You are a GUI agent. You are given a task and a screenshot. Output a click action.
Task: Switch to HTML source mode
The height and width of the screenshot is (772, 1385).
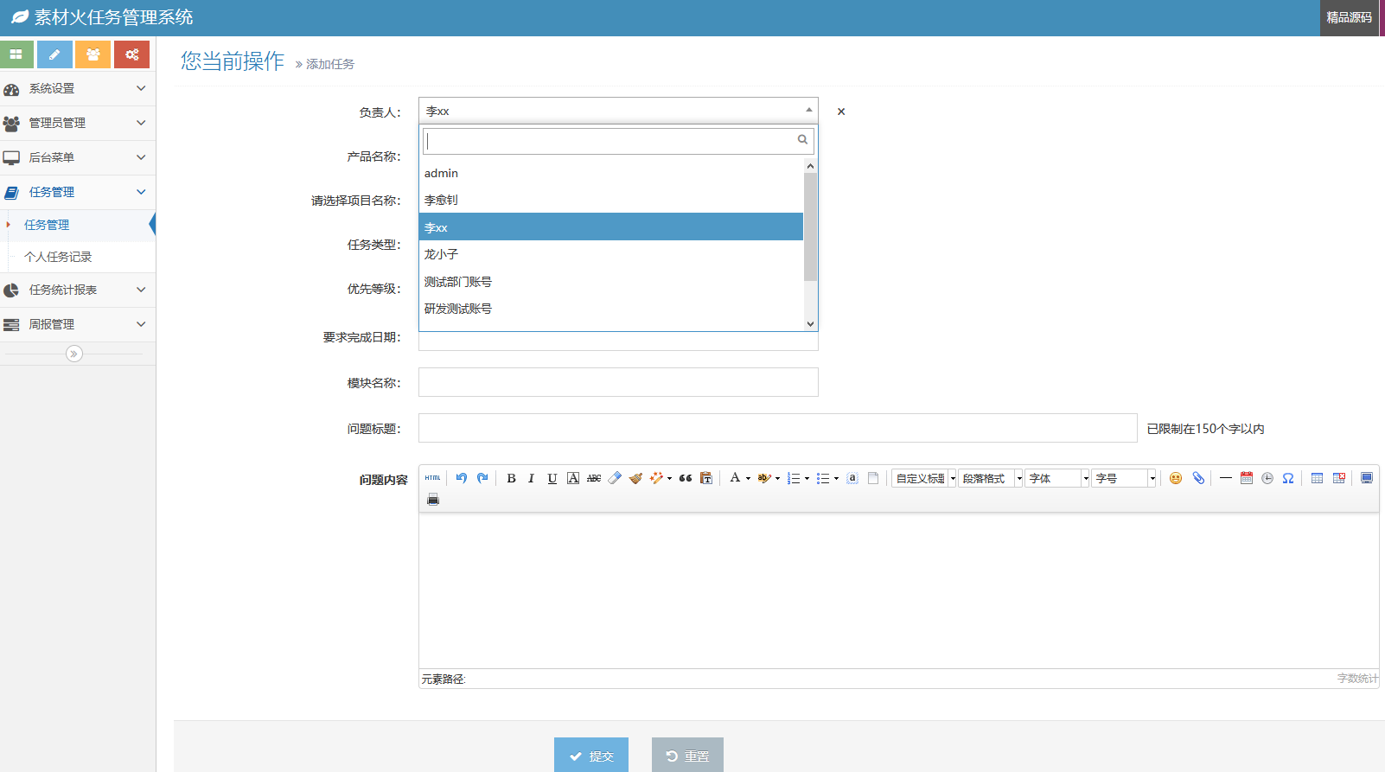coord(433,478)
